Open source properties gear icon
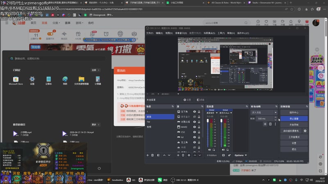 click(x=189, y=155)
